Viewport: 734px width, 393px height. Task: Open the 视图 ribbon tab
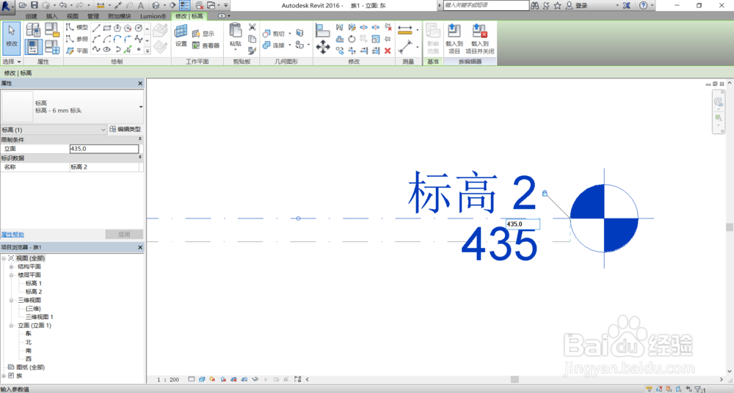click(72, 16)
